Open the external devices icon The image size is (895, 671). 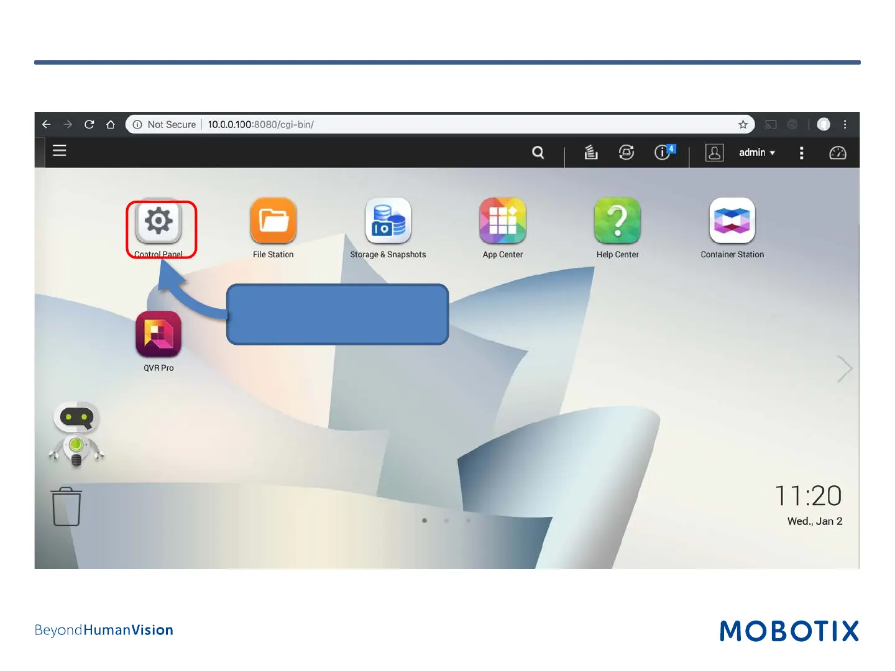click(626, 152)
